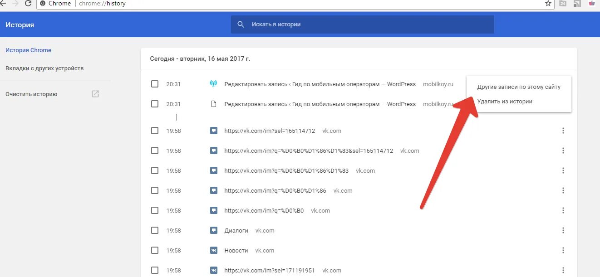Click the favicon of https://vk.com/im?sel=165114712

(214, 131)
